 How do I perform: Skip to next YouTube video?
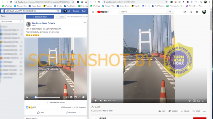101,101
